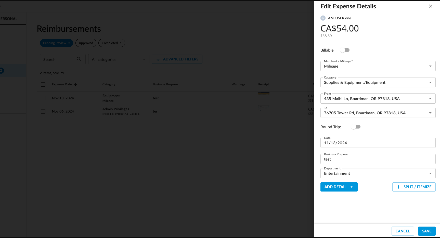Click the CANCEL button
440x238 pixels.
point(403,231)
